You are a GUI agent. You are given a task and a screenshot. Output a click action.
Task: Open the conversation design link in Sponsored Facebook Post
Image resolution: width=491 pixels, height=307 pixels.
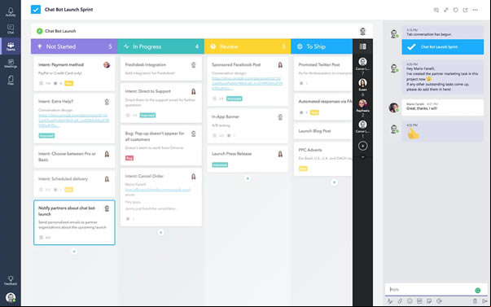(x=247, y=84)
